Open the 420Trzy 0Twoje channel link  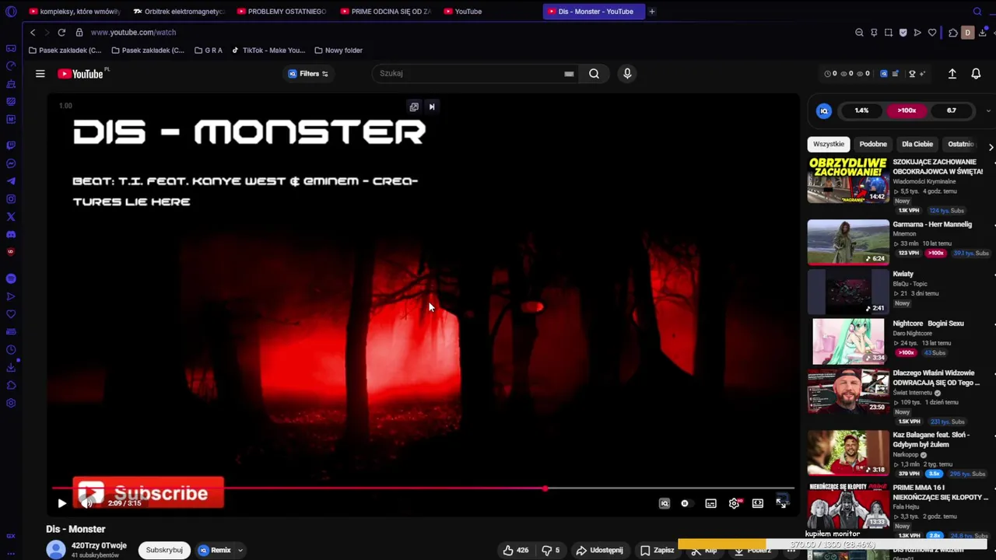(99, 546)
